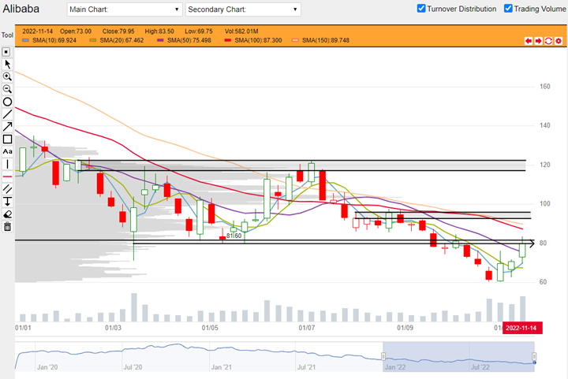Click the Low:69.75 value
Image resolution: width=568 pixels, height=379 pixels.
click(199, 31)
